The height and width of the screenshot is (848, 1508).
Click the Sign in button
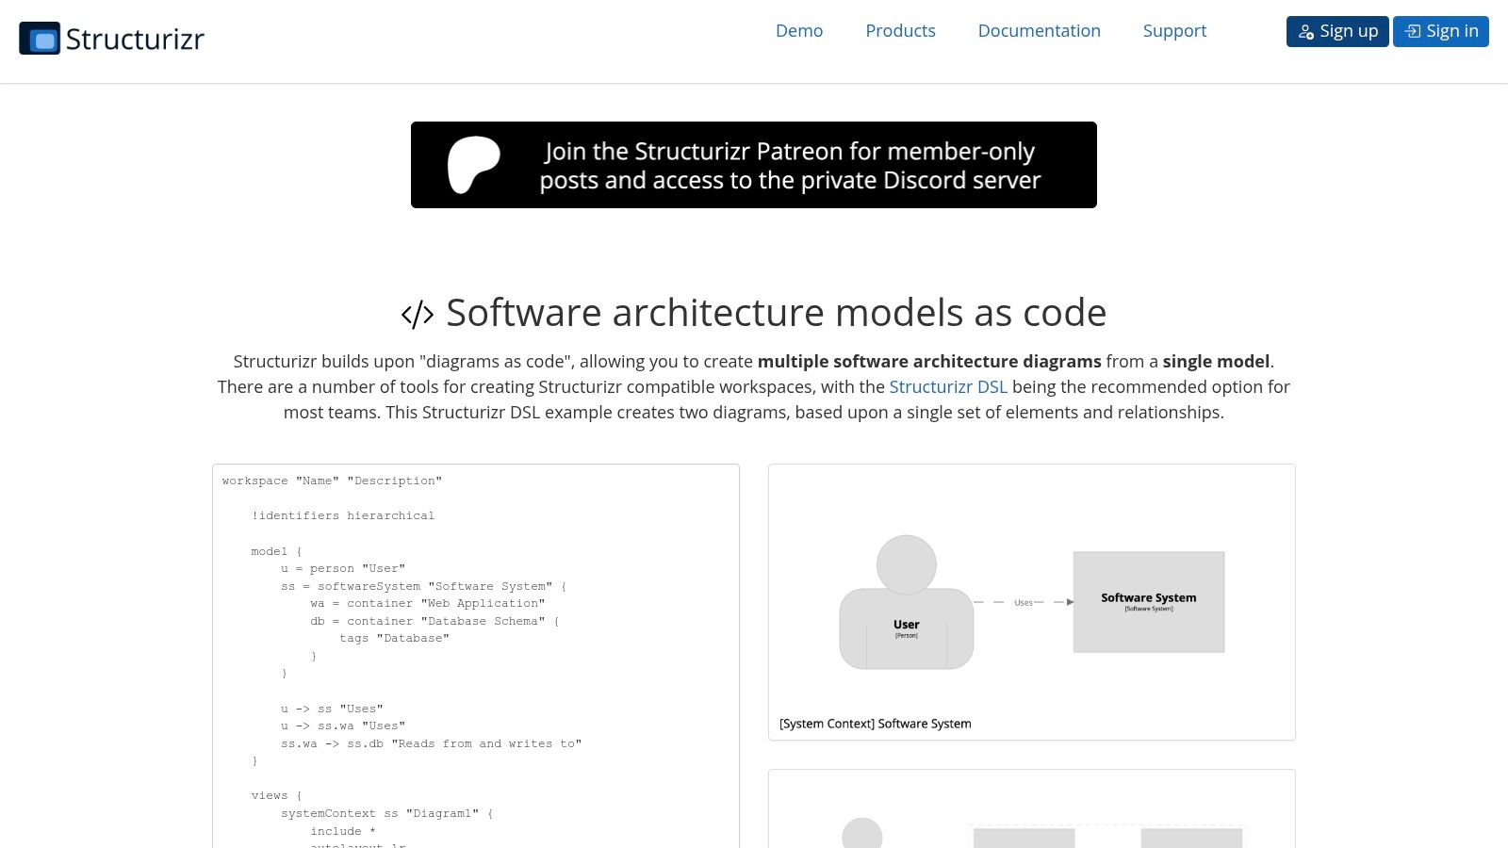tap(1441, 31)
